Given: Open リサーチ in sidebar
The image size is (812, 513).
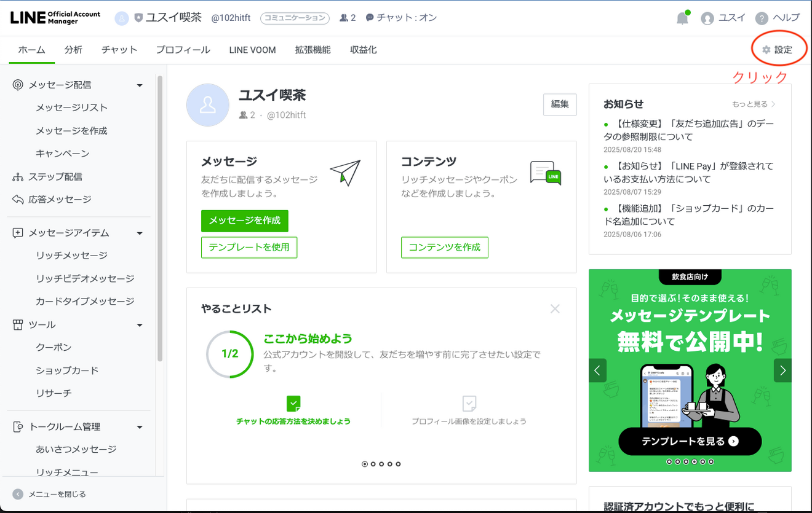Looking at the screenshot, I should [54, 393].
